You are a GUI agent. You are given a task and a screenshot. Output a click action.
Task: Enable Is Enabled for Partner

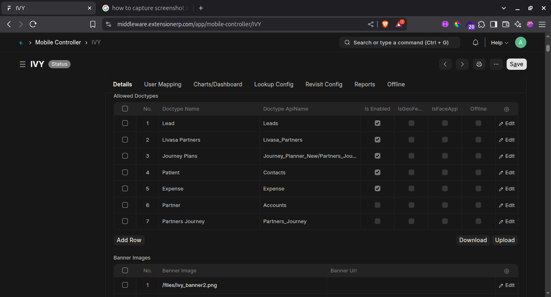point(378,205)
